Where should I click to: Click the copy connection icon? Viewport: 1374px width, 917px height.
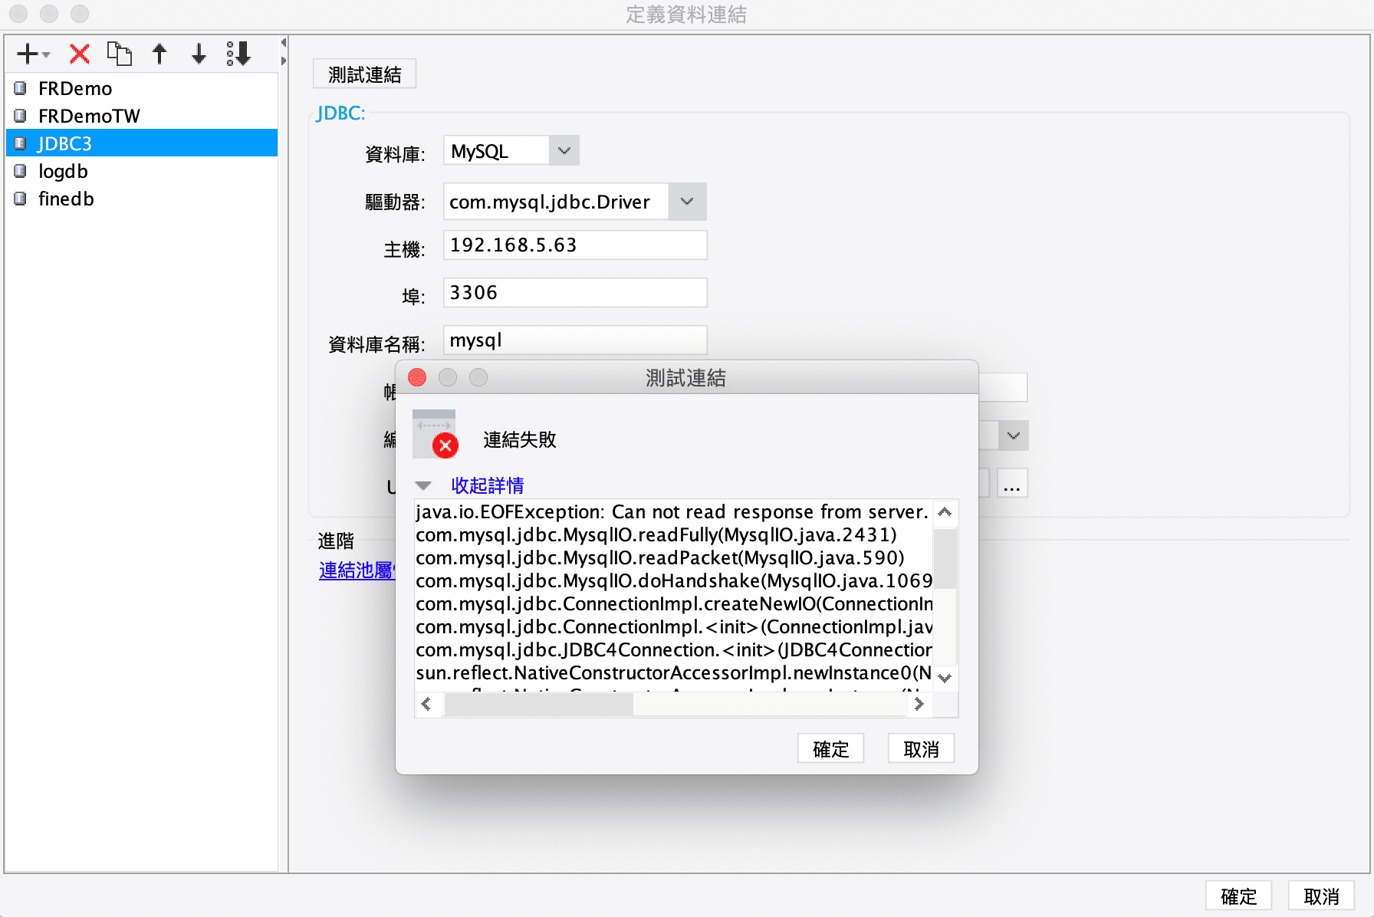coord(119,54)
